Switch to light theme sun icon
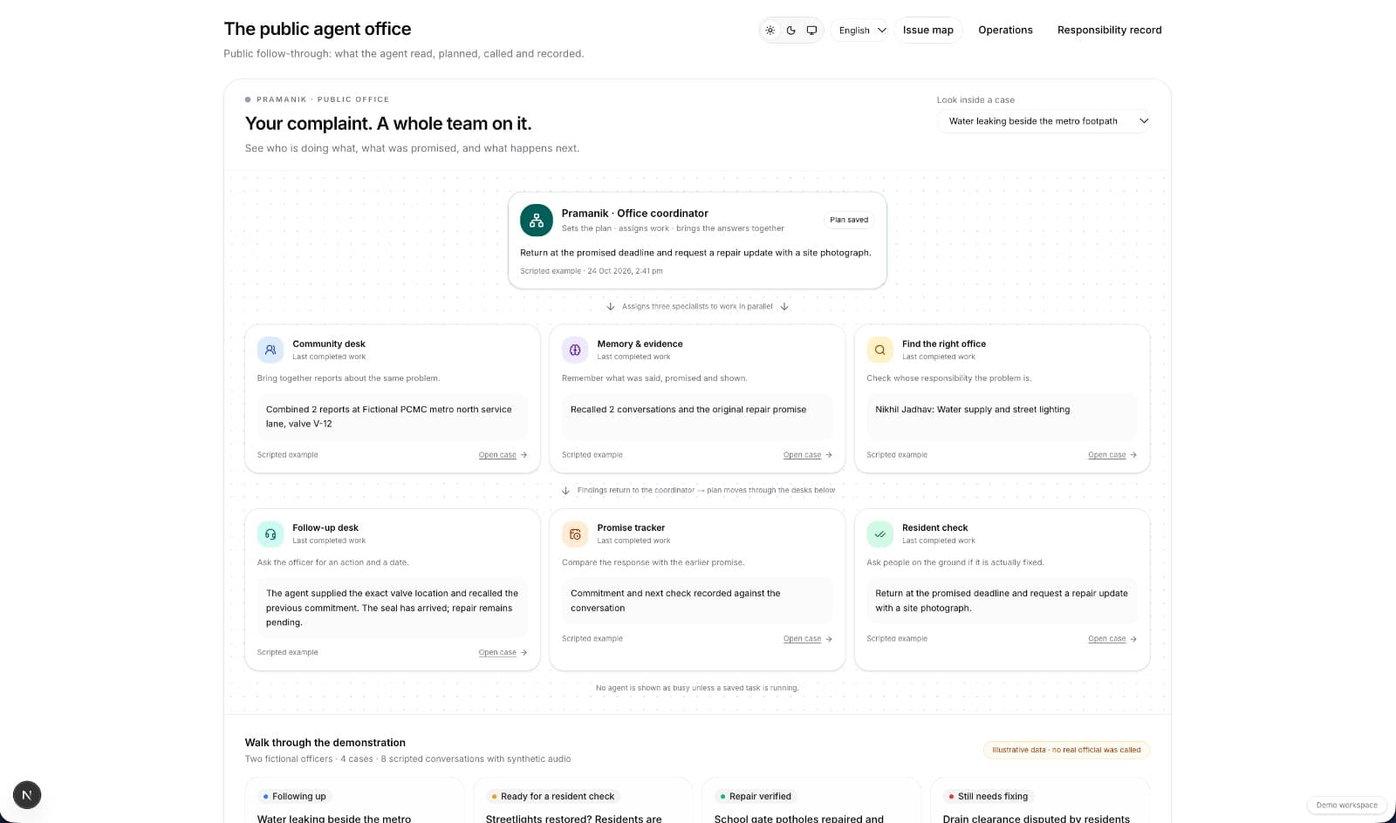Image resolution: width=1396 pixels, height=823 pixels. click(x=770, y=30)
